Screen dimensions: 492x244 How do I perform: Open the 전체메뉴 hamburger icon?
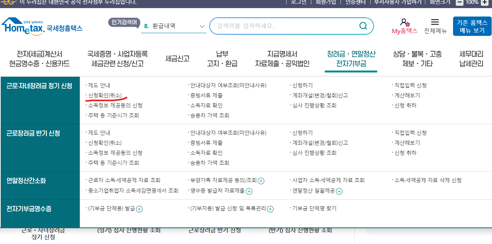click(435, 22)
